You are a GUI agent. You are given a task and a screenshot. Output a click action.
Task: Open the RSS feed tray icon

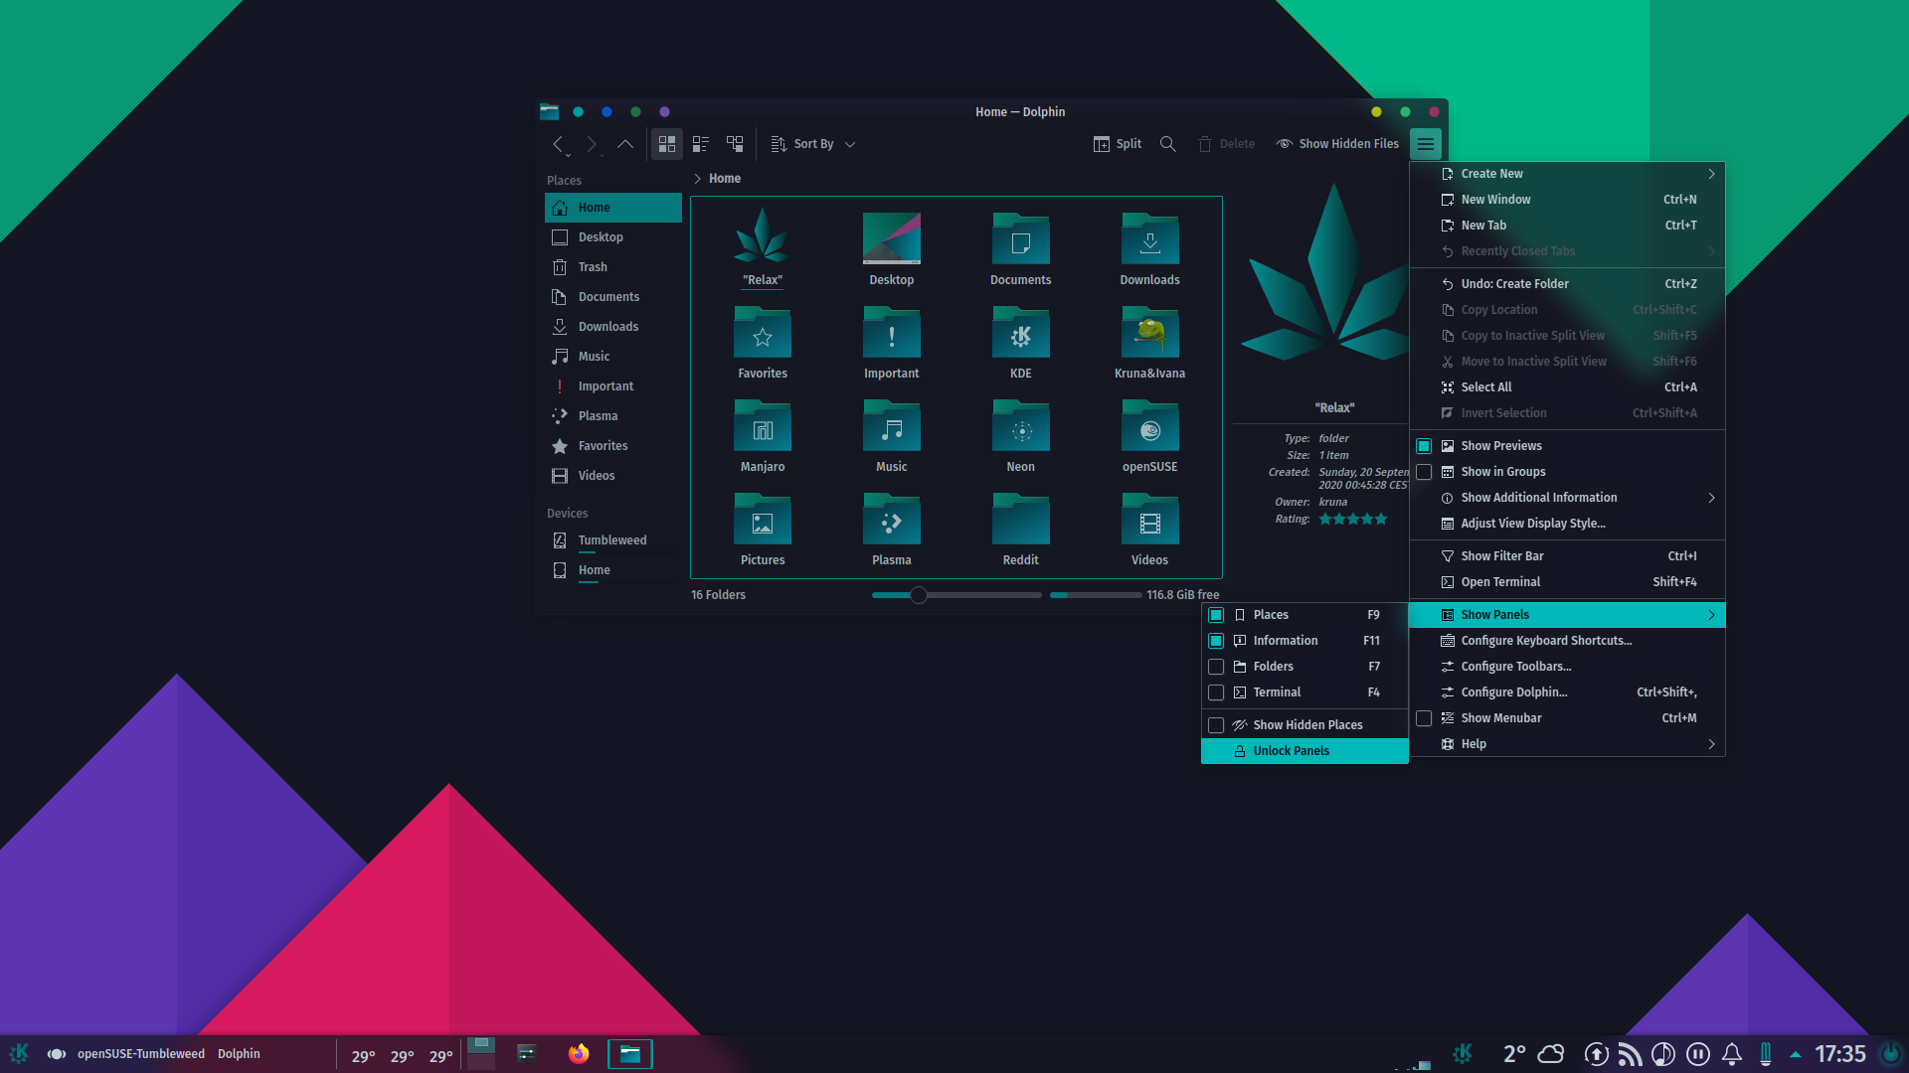point(1629,1053)
